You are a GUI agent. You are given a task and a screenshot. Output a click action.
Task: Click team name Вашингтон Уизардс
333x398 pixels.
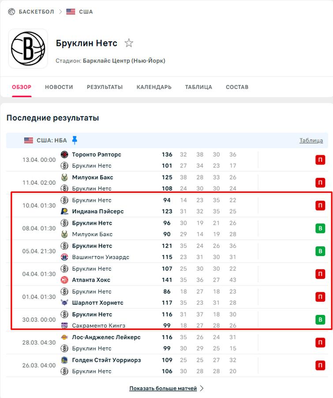(101, 257)
